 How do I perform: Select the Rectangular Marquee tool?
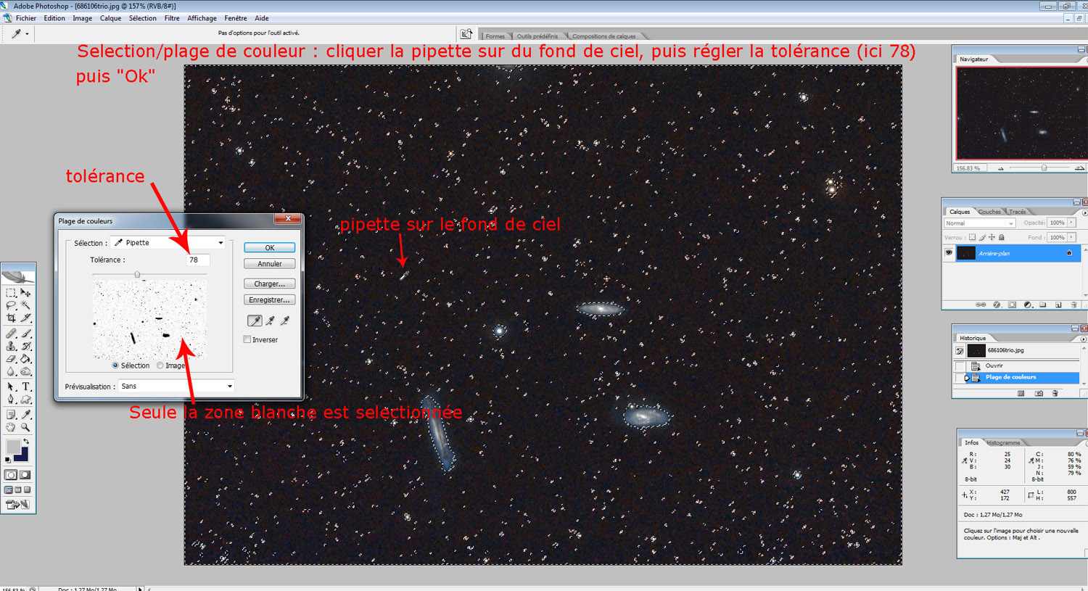pyautogui.click(x=11, y=293)
